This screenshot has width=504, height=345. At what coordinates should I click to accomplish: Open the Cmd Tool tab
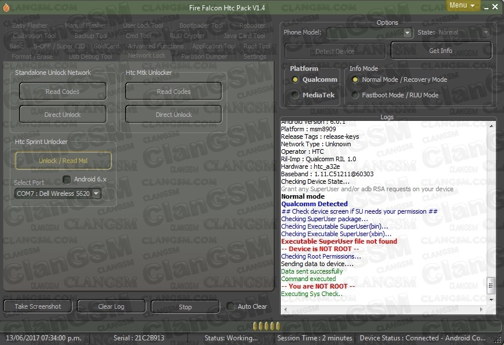(x=138, y=36)
